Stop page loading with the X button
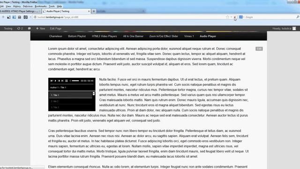 (235, 17)
